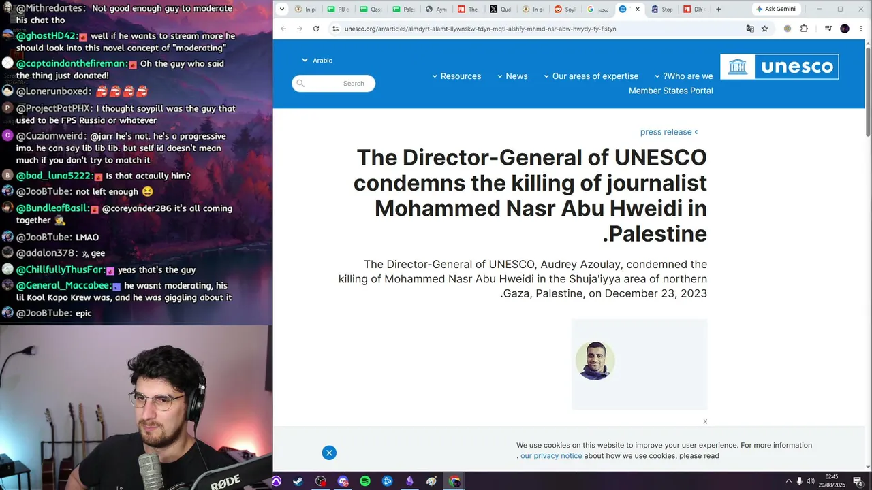View site information icon in address bar
Screen dimensions: 872x490
(x=334, y=29)
